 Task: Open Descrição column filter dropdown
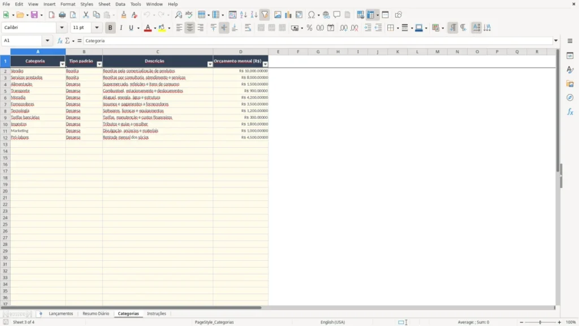click(210, 64)
